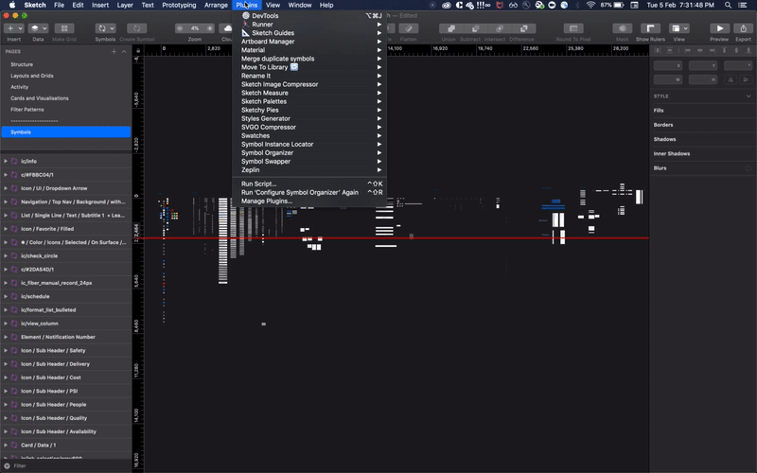Viewport: 757px width, 473px height.
Task: Expand the ic/check_circle layer
Action: point(6,255)
